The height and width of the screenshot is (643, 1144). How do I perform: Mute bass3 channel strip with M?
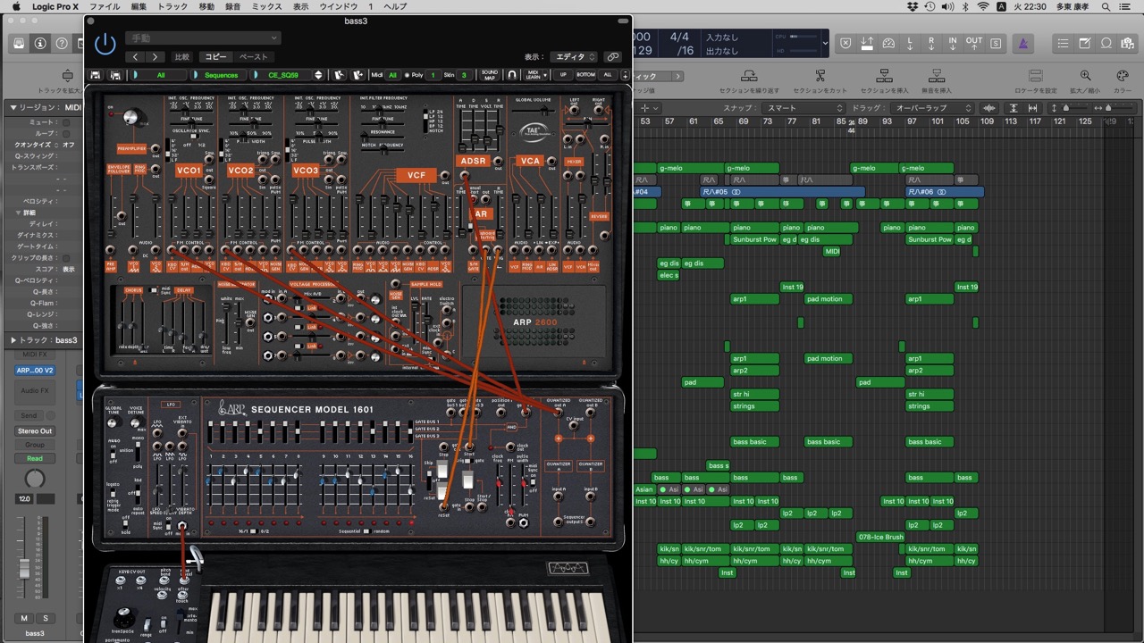(x=24, y=618)
